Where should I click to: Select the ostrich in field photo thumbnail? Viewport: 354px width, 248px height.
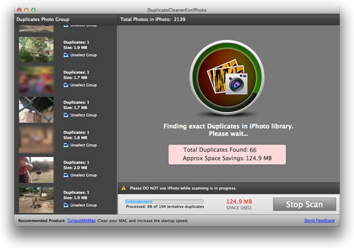(36, 170)
